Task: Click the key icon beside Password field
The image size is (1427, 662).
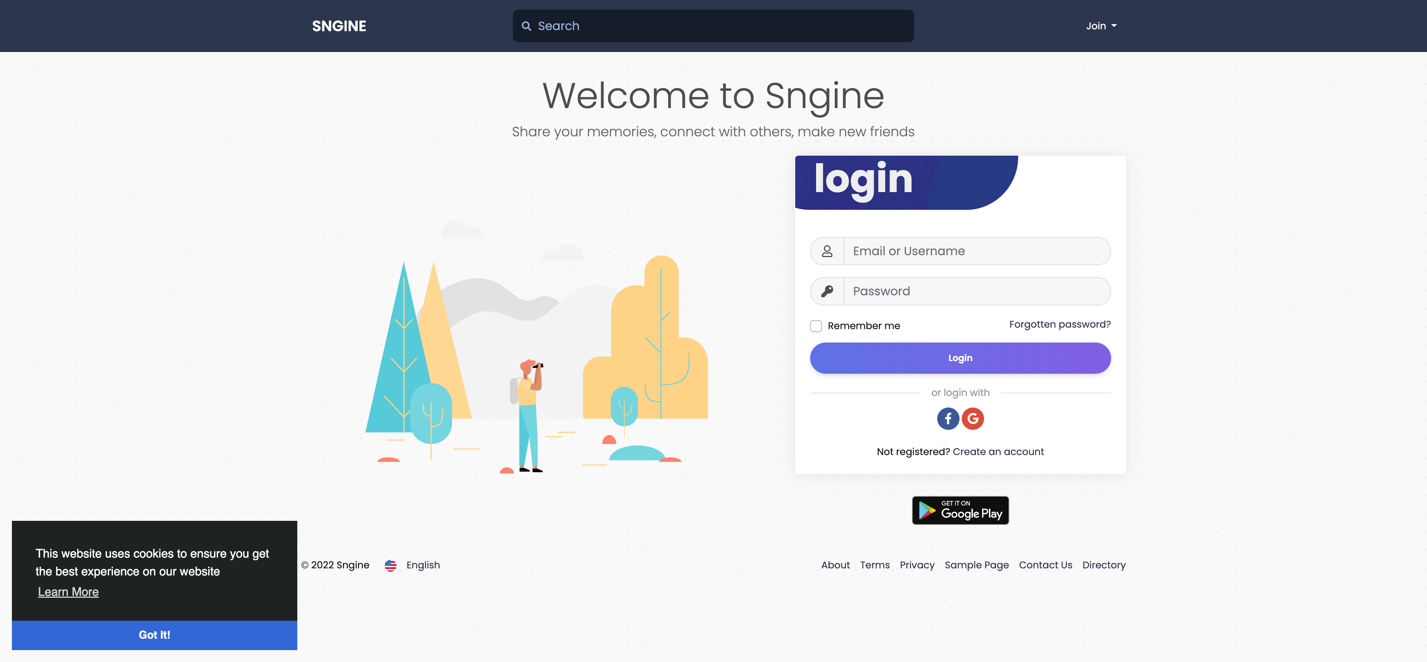Action: (826, 291)
